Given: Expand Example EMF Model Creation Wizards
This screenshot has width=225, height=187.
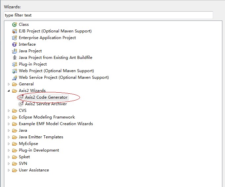Looking at the screenshot, I should coord(9,124).
